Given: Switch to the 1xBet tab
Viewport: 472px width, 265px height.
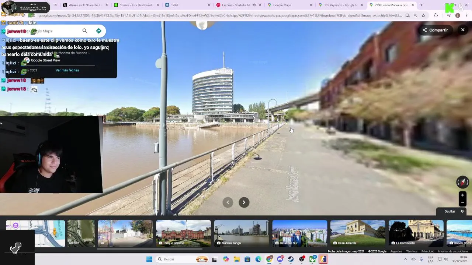Looking at the screenshot, I should pos(187,5).
